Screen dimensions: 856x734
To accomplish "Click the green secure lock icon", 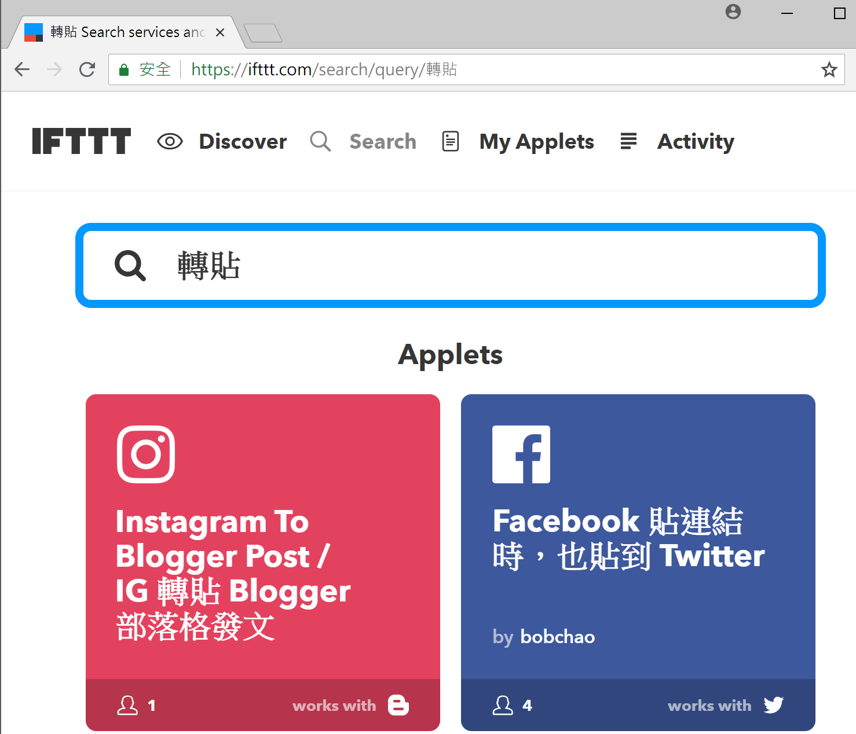I will [123, 70].
